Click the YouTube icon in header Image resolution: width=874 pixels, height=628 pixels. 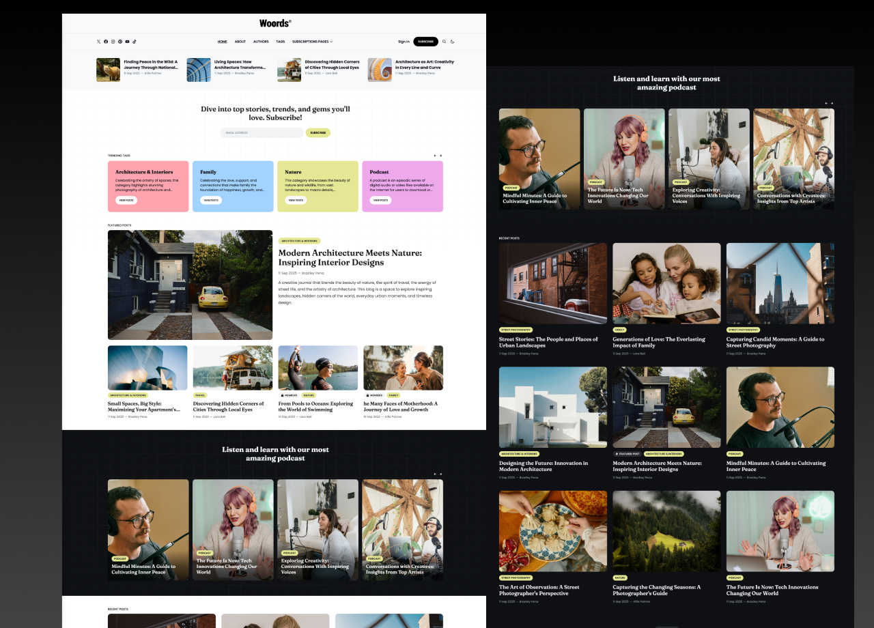point(127,42)
